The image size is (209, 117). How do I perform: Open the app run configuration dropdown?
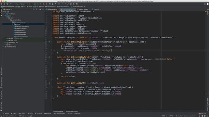click(23, 4)
